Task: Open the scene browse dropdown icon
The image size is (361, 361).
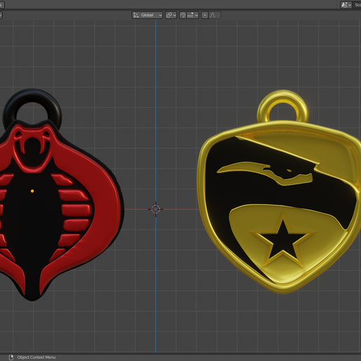Action: (346, 5)
